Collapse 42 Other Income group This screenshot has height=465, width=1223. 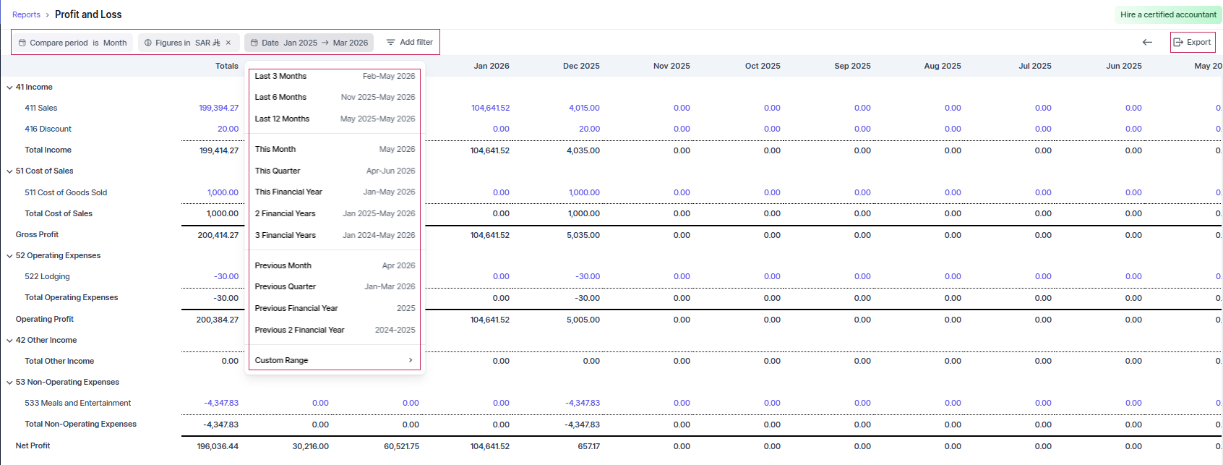(x=9, y=341)
